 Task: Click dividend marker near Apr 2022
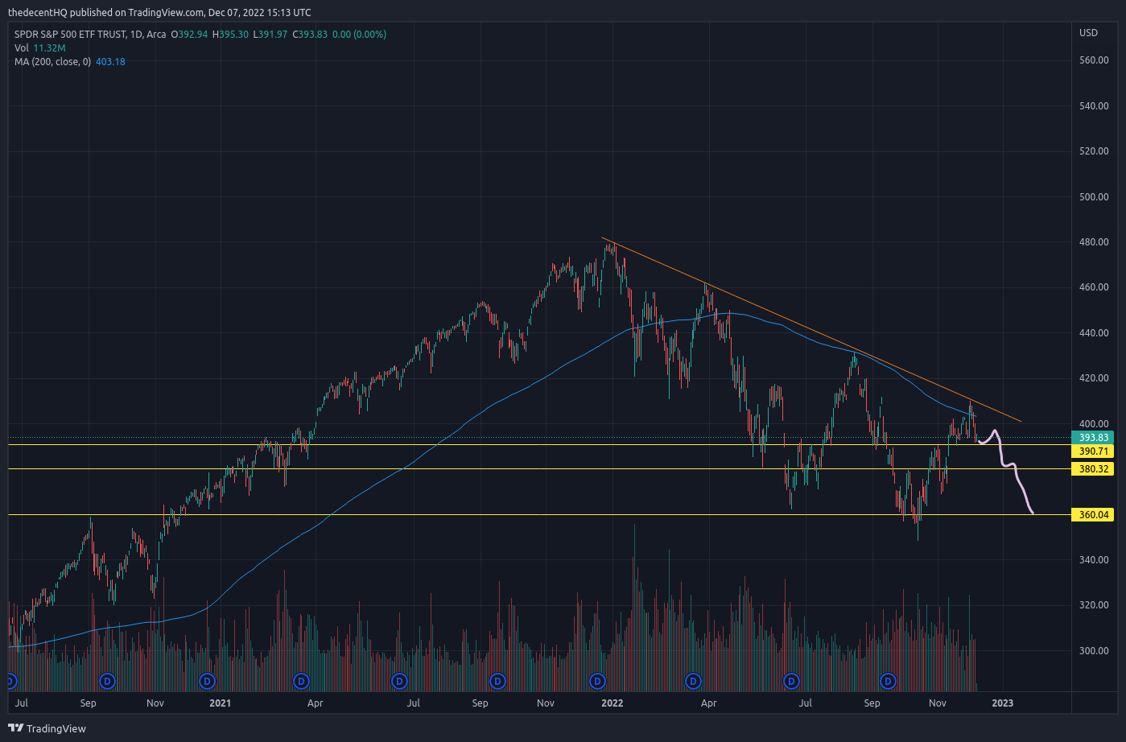[693, 682]
